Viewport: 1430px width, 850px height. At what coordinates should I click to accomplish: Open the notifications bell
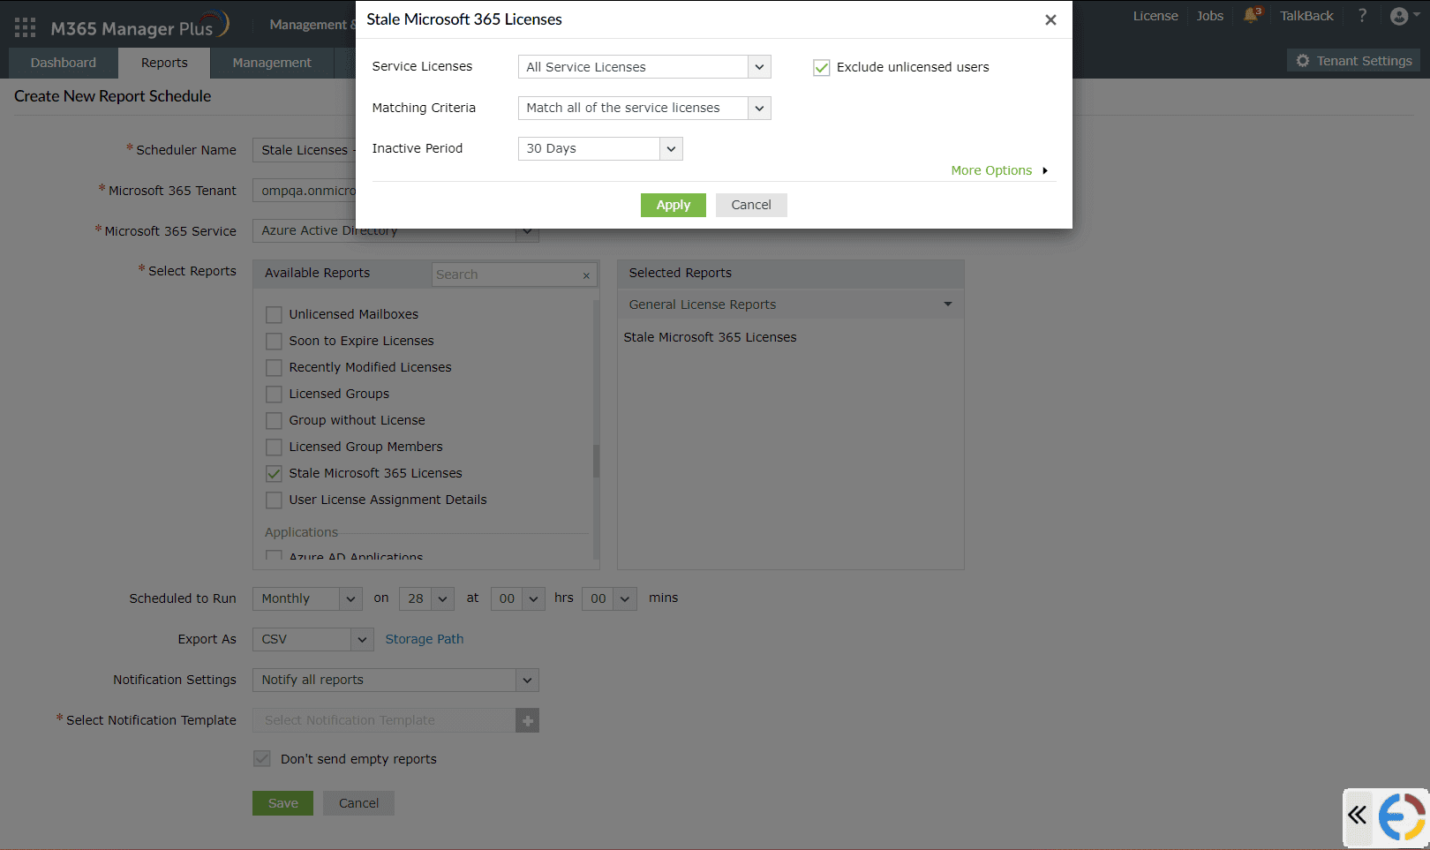pyautogui.click(x=1251, y=15)
